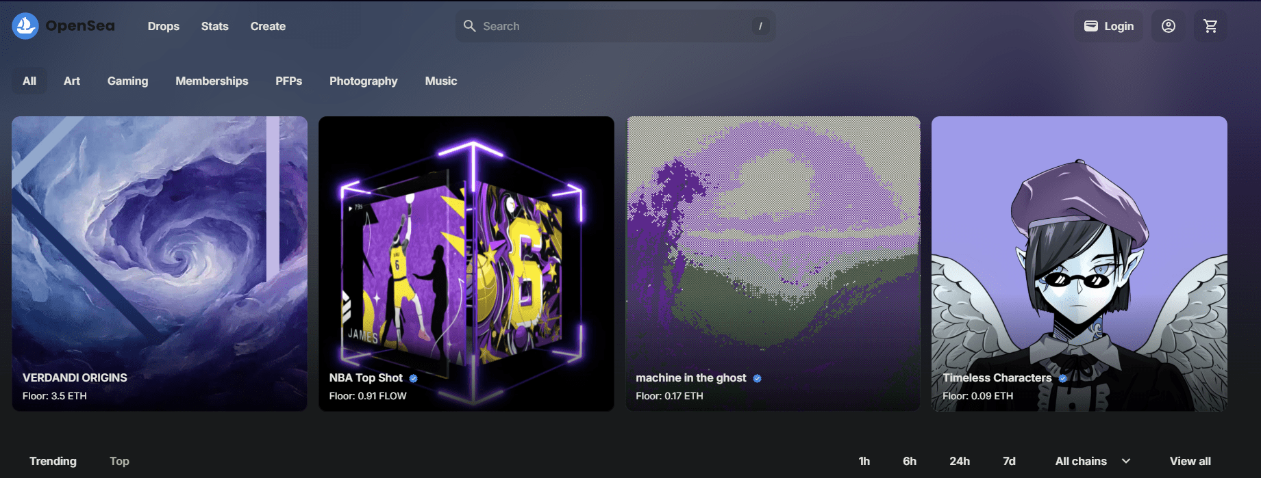Open the user account profile icon
The image size is (1261, 478).
point(1169,26)
